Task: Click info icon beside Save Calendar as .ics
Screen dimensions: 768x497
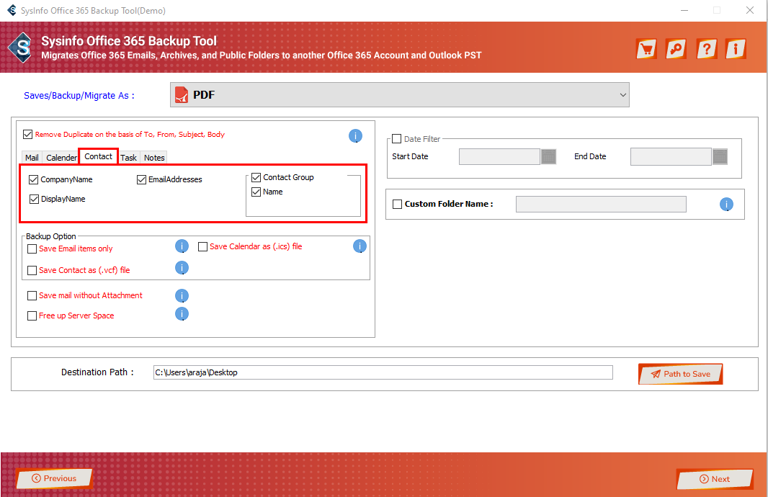Action: click(x=360, y=246)
